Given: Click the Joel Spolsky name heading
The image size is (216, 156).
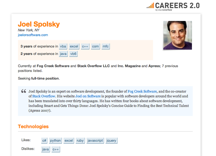Looking at the screenshot, I should [39, 24].
